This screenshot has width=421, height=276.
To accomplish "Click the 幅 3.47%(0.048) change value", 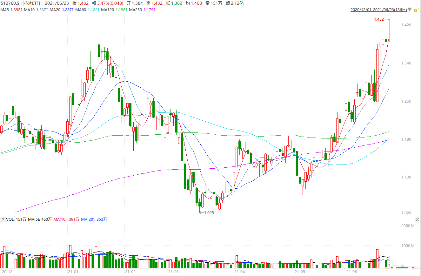I will click(x=108, y=3).
